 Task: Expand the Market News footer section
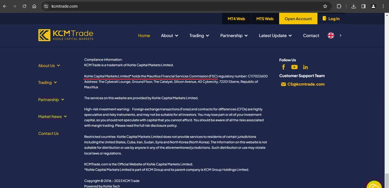(x=53, y=116)
